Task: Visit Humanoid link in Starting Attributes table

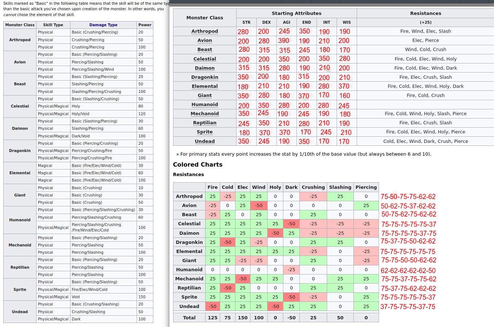Action: 204,104
